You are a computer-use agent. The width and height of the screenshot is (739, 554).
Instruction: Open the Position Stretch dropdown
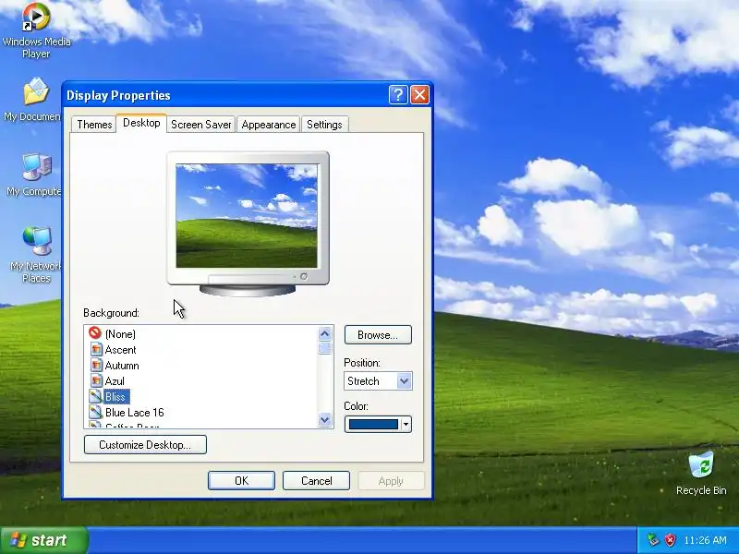[x=378, y=381]
